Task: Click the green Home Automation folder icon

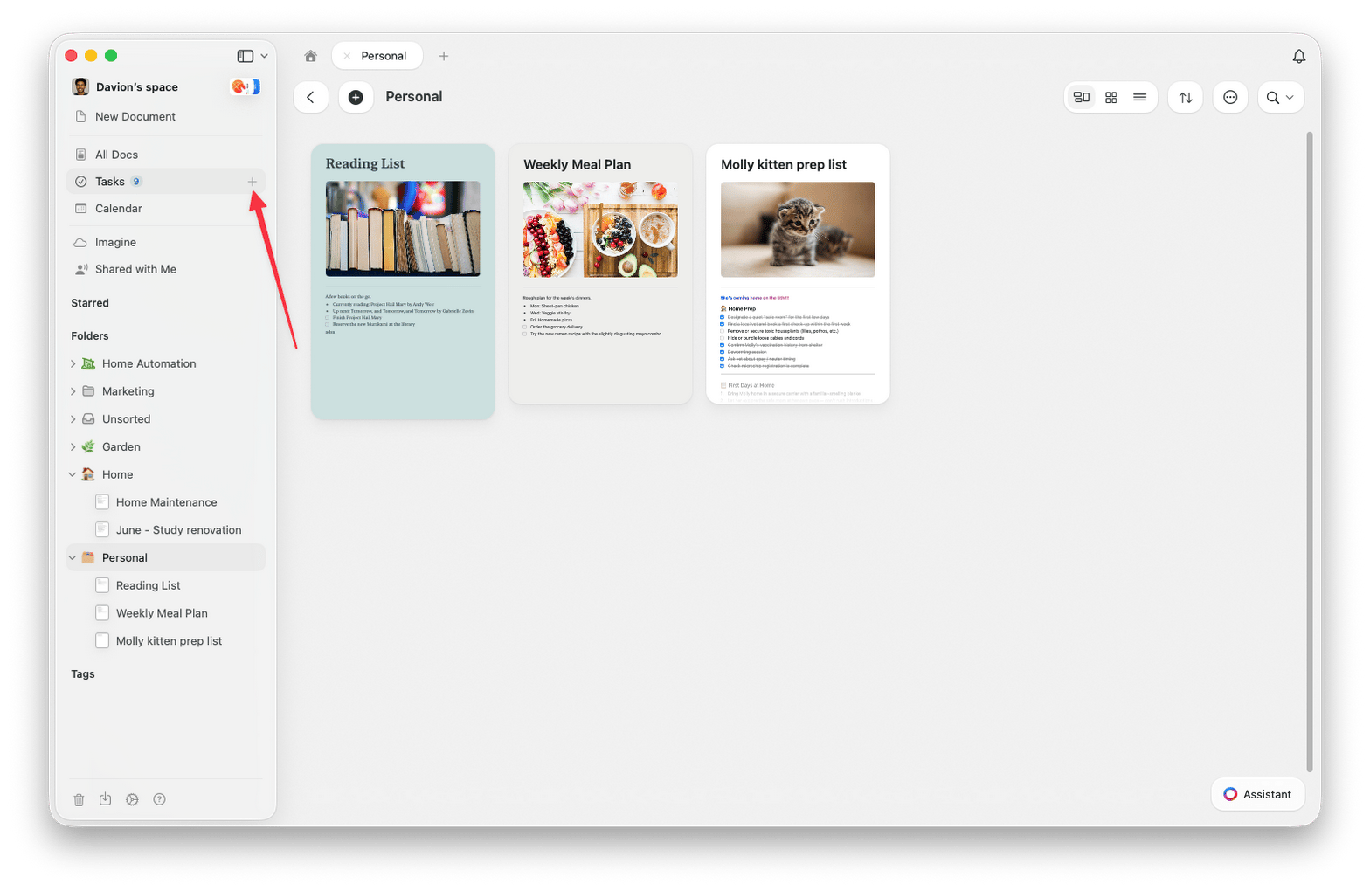Action: (x=88, y=363)
